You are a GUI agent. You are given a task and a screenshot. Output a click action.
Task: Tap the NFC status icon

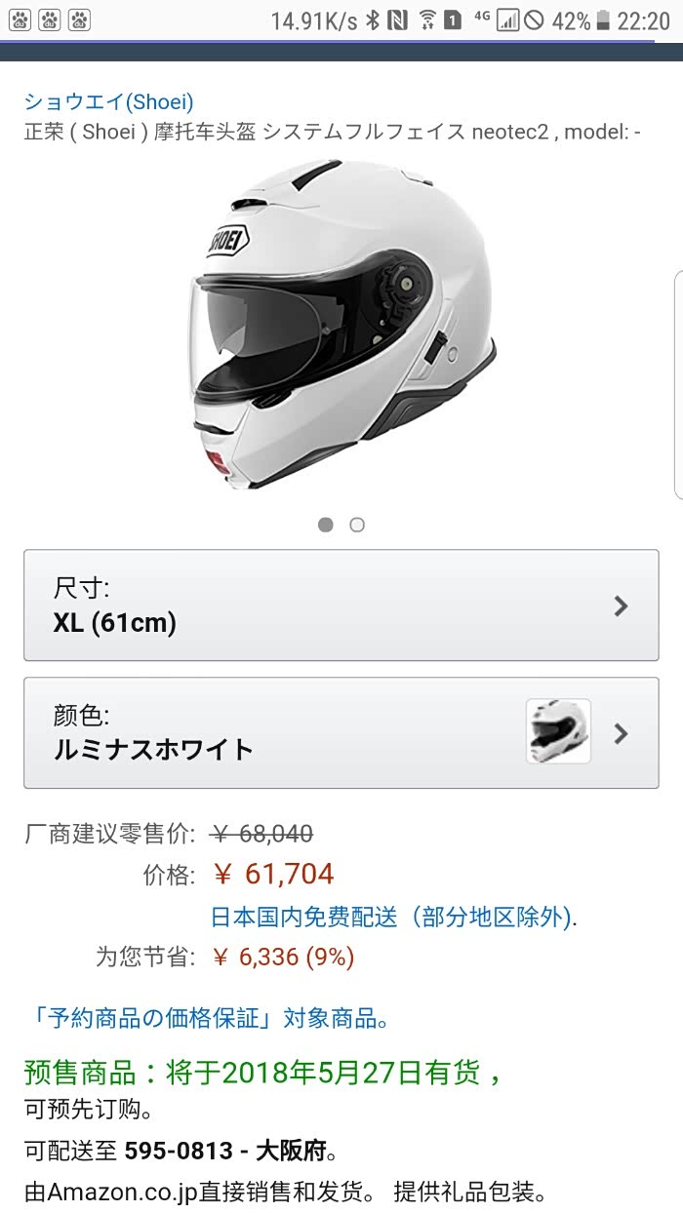pyautogui.click(x=397, y=20)
